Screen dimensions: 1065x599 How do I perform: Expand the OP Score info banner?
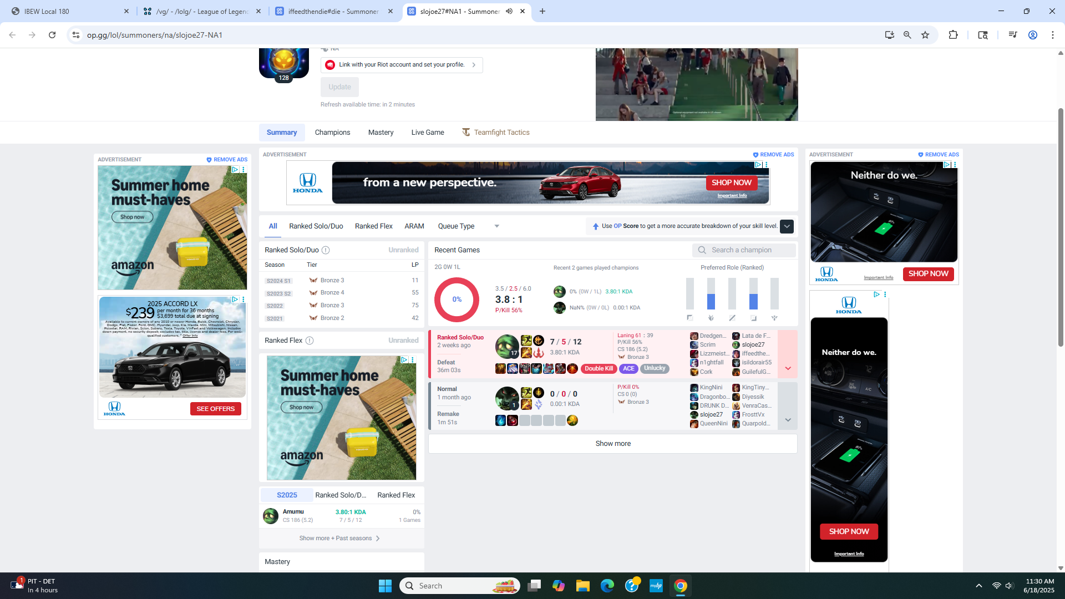[787, 226]
